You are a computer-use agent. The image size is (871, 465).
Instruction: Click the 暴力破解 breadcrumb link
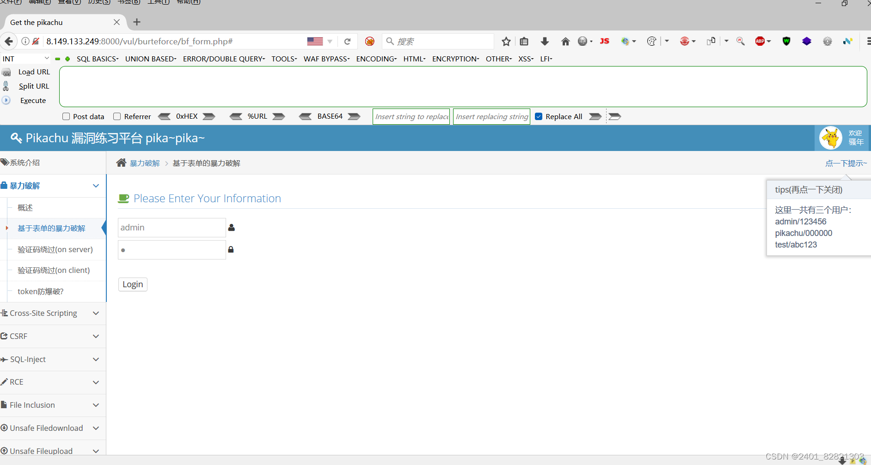click(x=145, y=163)
